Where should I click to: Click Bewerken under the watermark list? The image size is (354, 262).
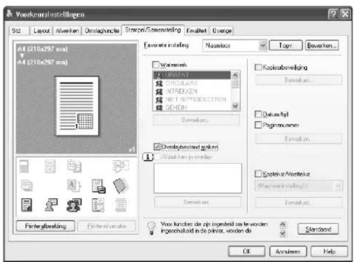click(196, 120)
